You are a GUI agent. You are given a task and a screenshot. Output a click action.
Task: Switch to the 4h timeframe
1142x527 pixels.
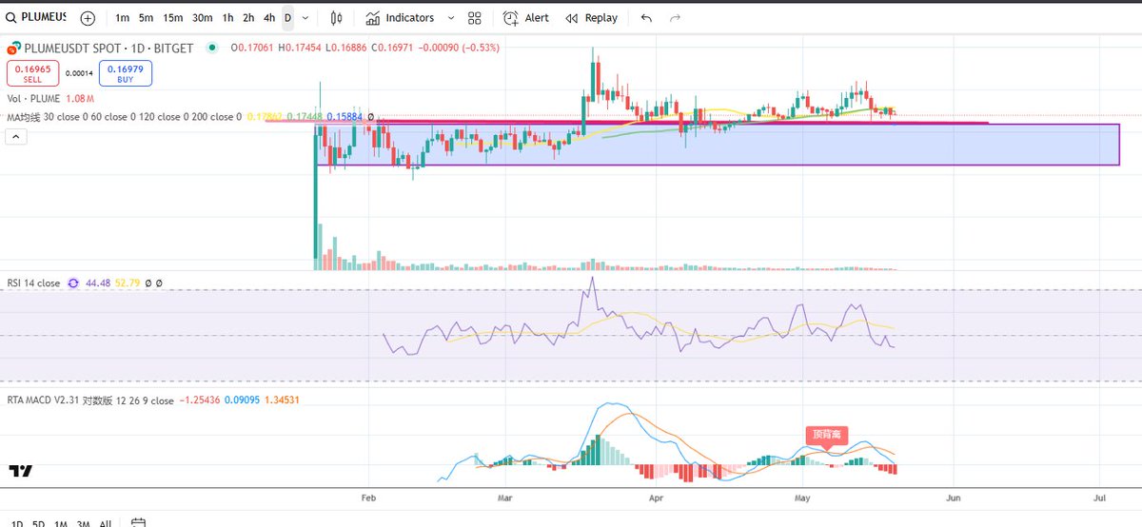click(x=269, y=18)
